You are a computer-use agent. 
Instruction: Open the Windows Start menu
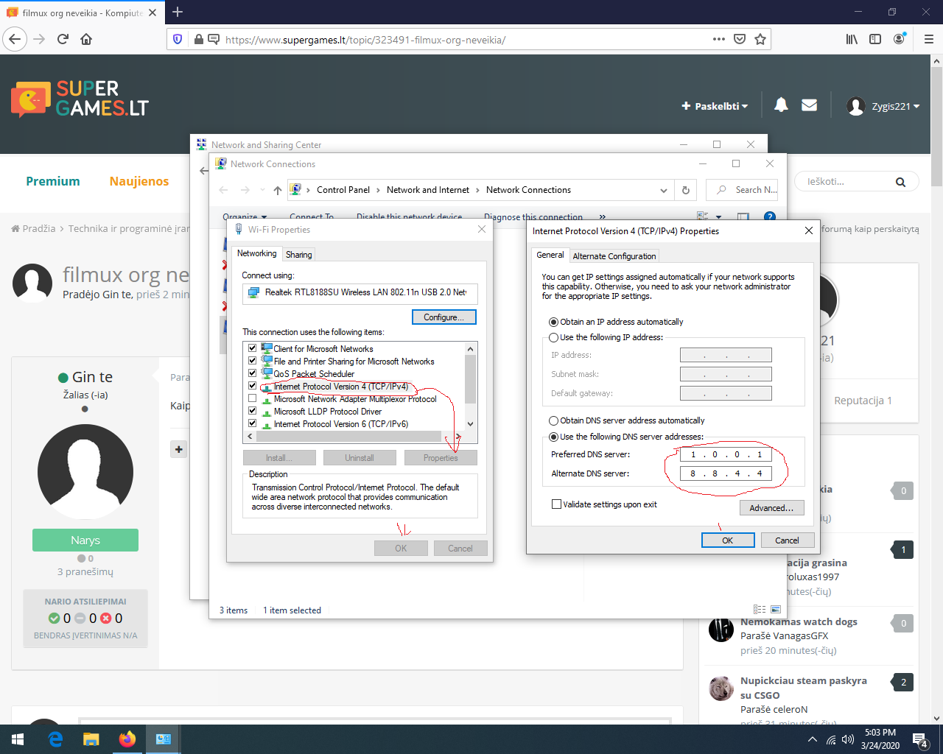18,739
